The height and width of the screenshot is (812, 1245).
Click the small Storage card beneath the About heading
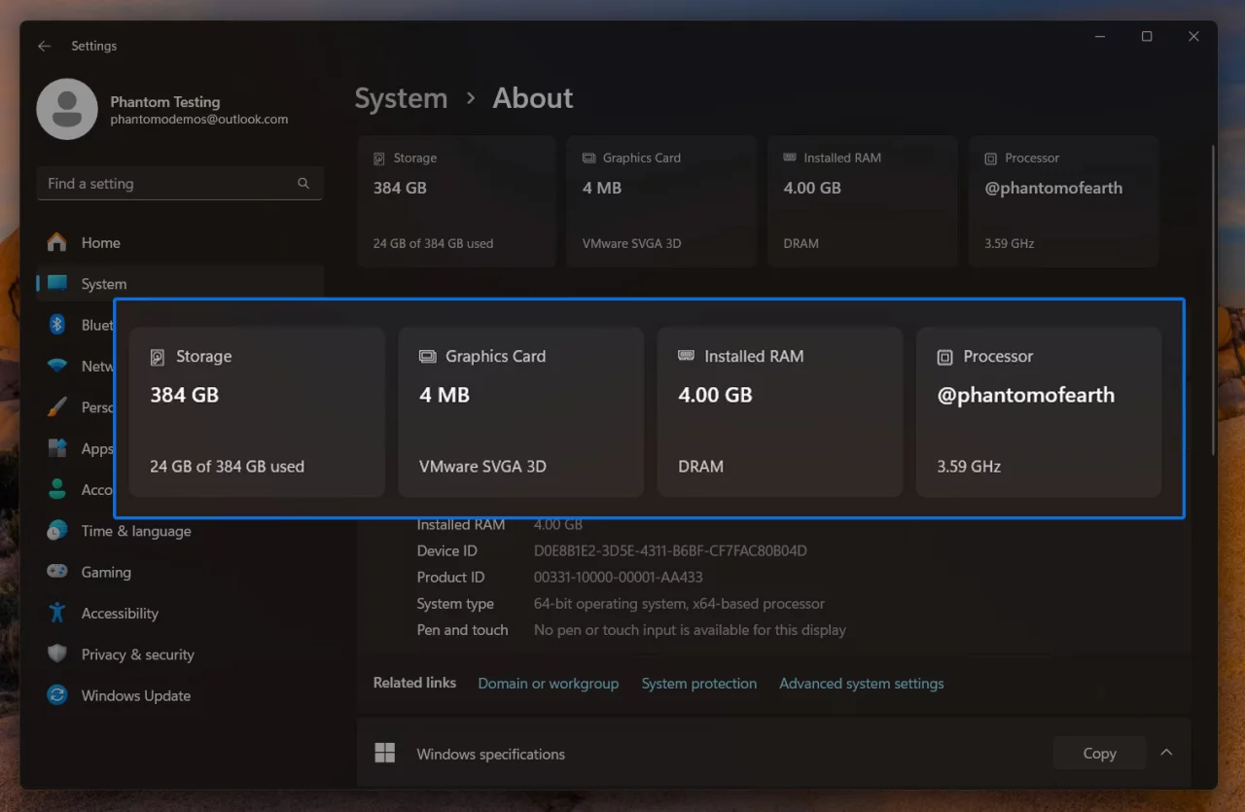(456, 201)
